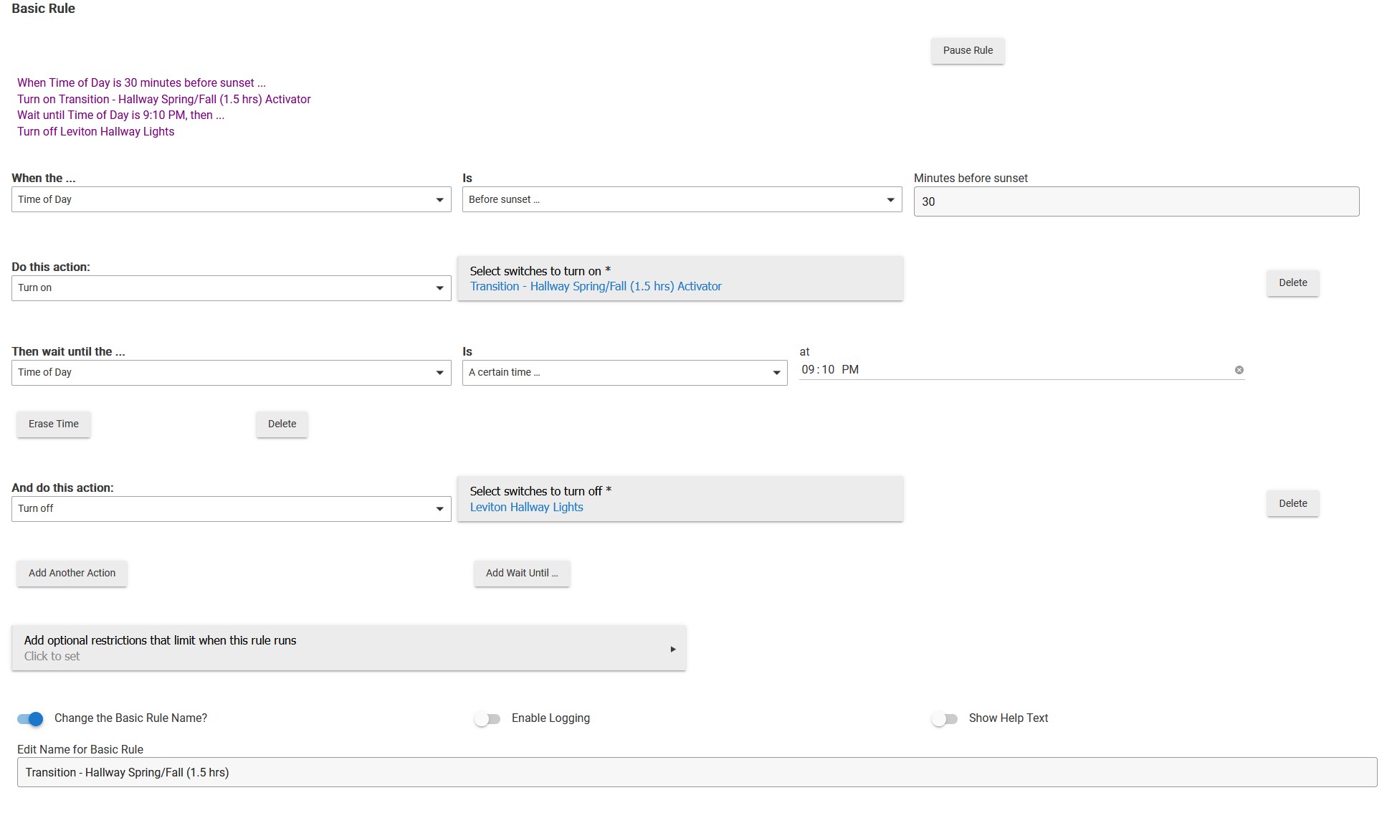The height and width of the screenshot is (813, 1387).
Task: Open the 'When the' Time of Day dropdown
Action: point(232,199)
